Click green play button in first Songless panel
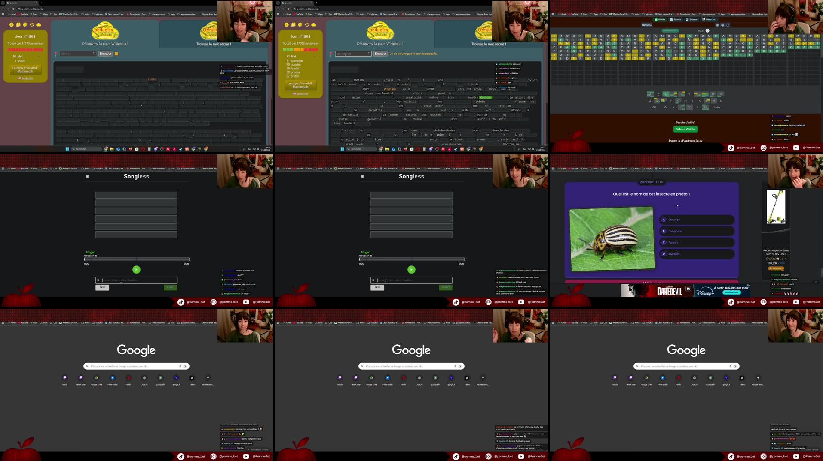Screen dimensions: 823x461 [136, 270]
